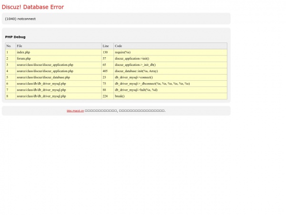Select the 'index.php' file cell

pos(59,52)
